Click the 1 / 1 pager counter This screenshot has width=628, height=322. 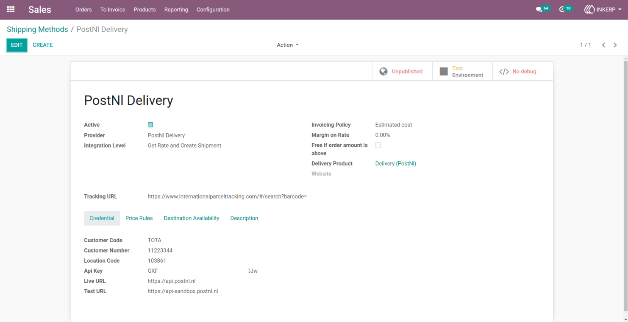tap(586, 45)
